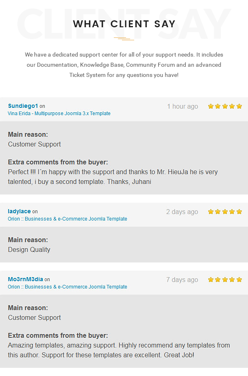This screenshot has height=376, width=248.
Task: Click first star of Mo3rnM3dia's rating
Action: 211,280
